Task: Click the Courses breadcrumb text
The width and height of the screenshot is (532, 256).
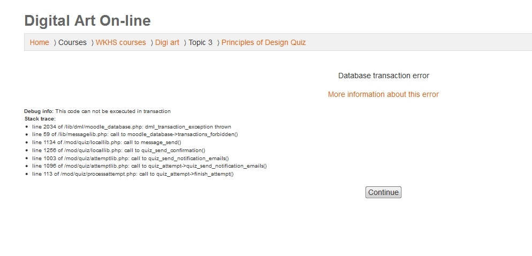Action: [72, 42]
